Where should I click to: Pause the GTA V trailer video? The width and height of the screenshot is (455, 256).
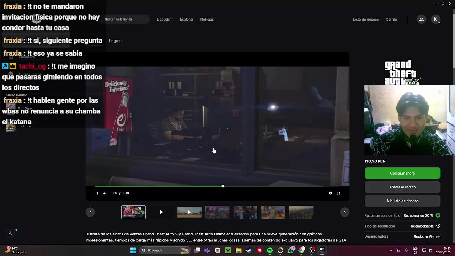tap(96, 193)
